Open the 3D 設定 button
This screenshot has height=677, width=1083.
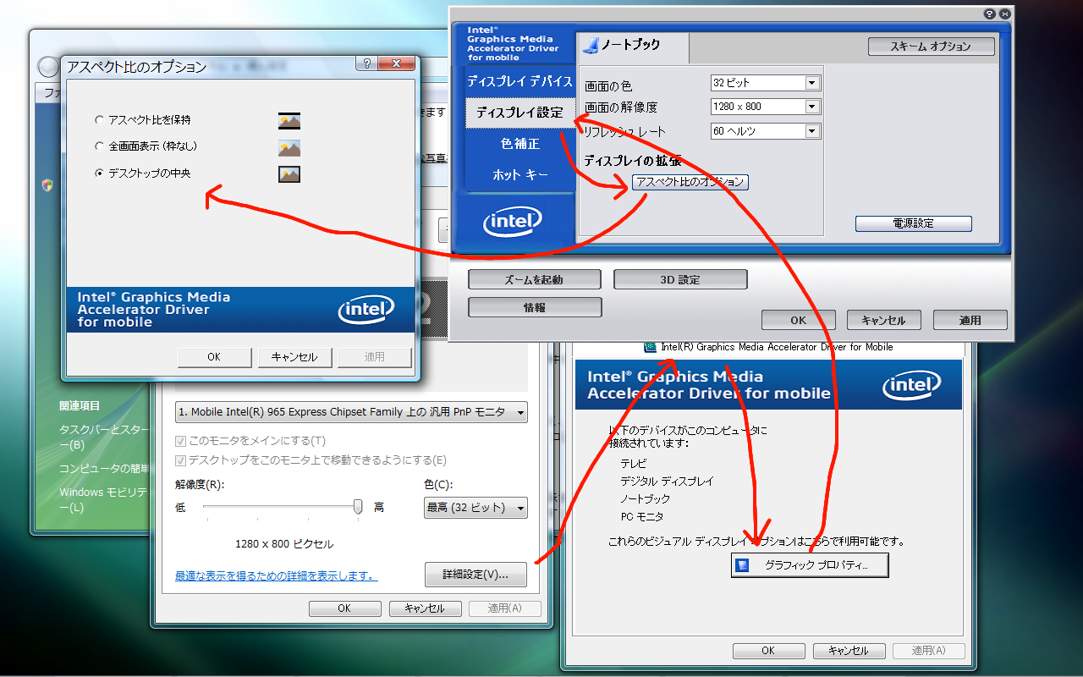[x=680, y=279]
